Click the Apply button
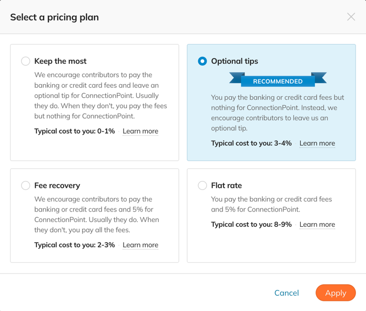This screenshot has width=366, height=311. click(335, 293)
